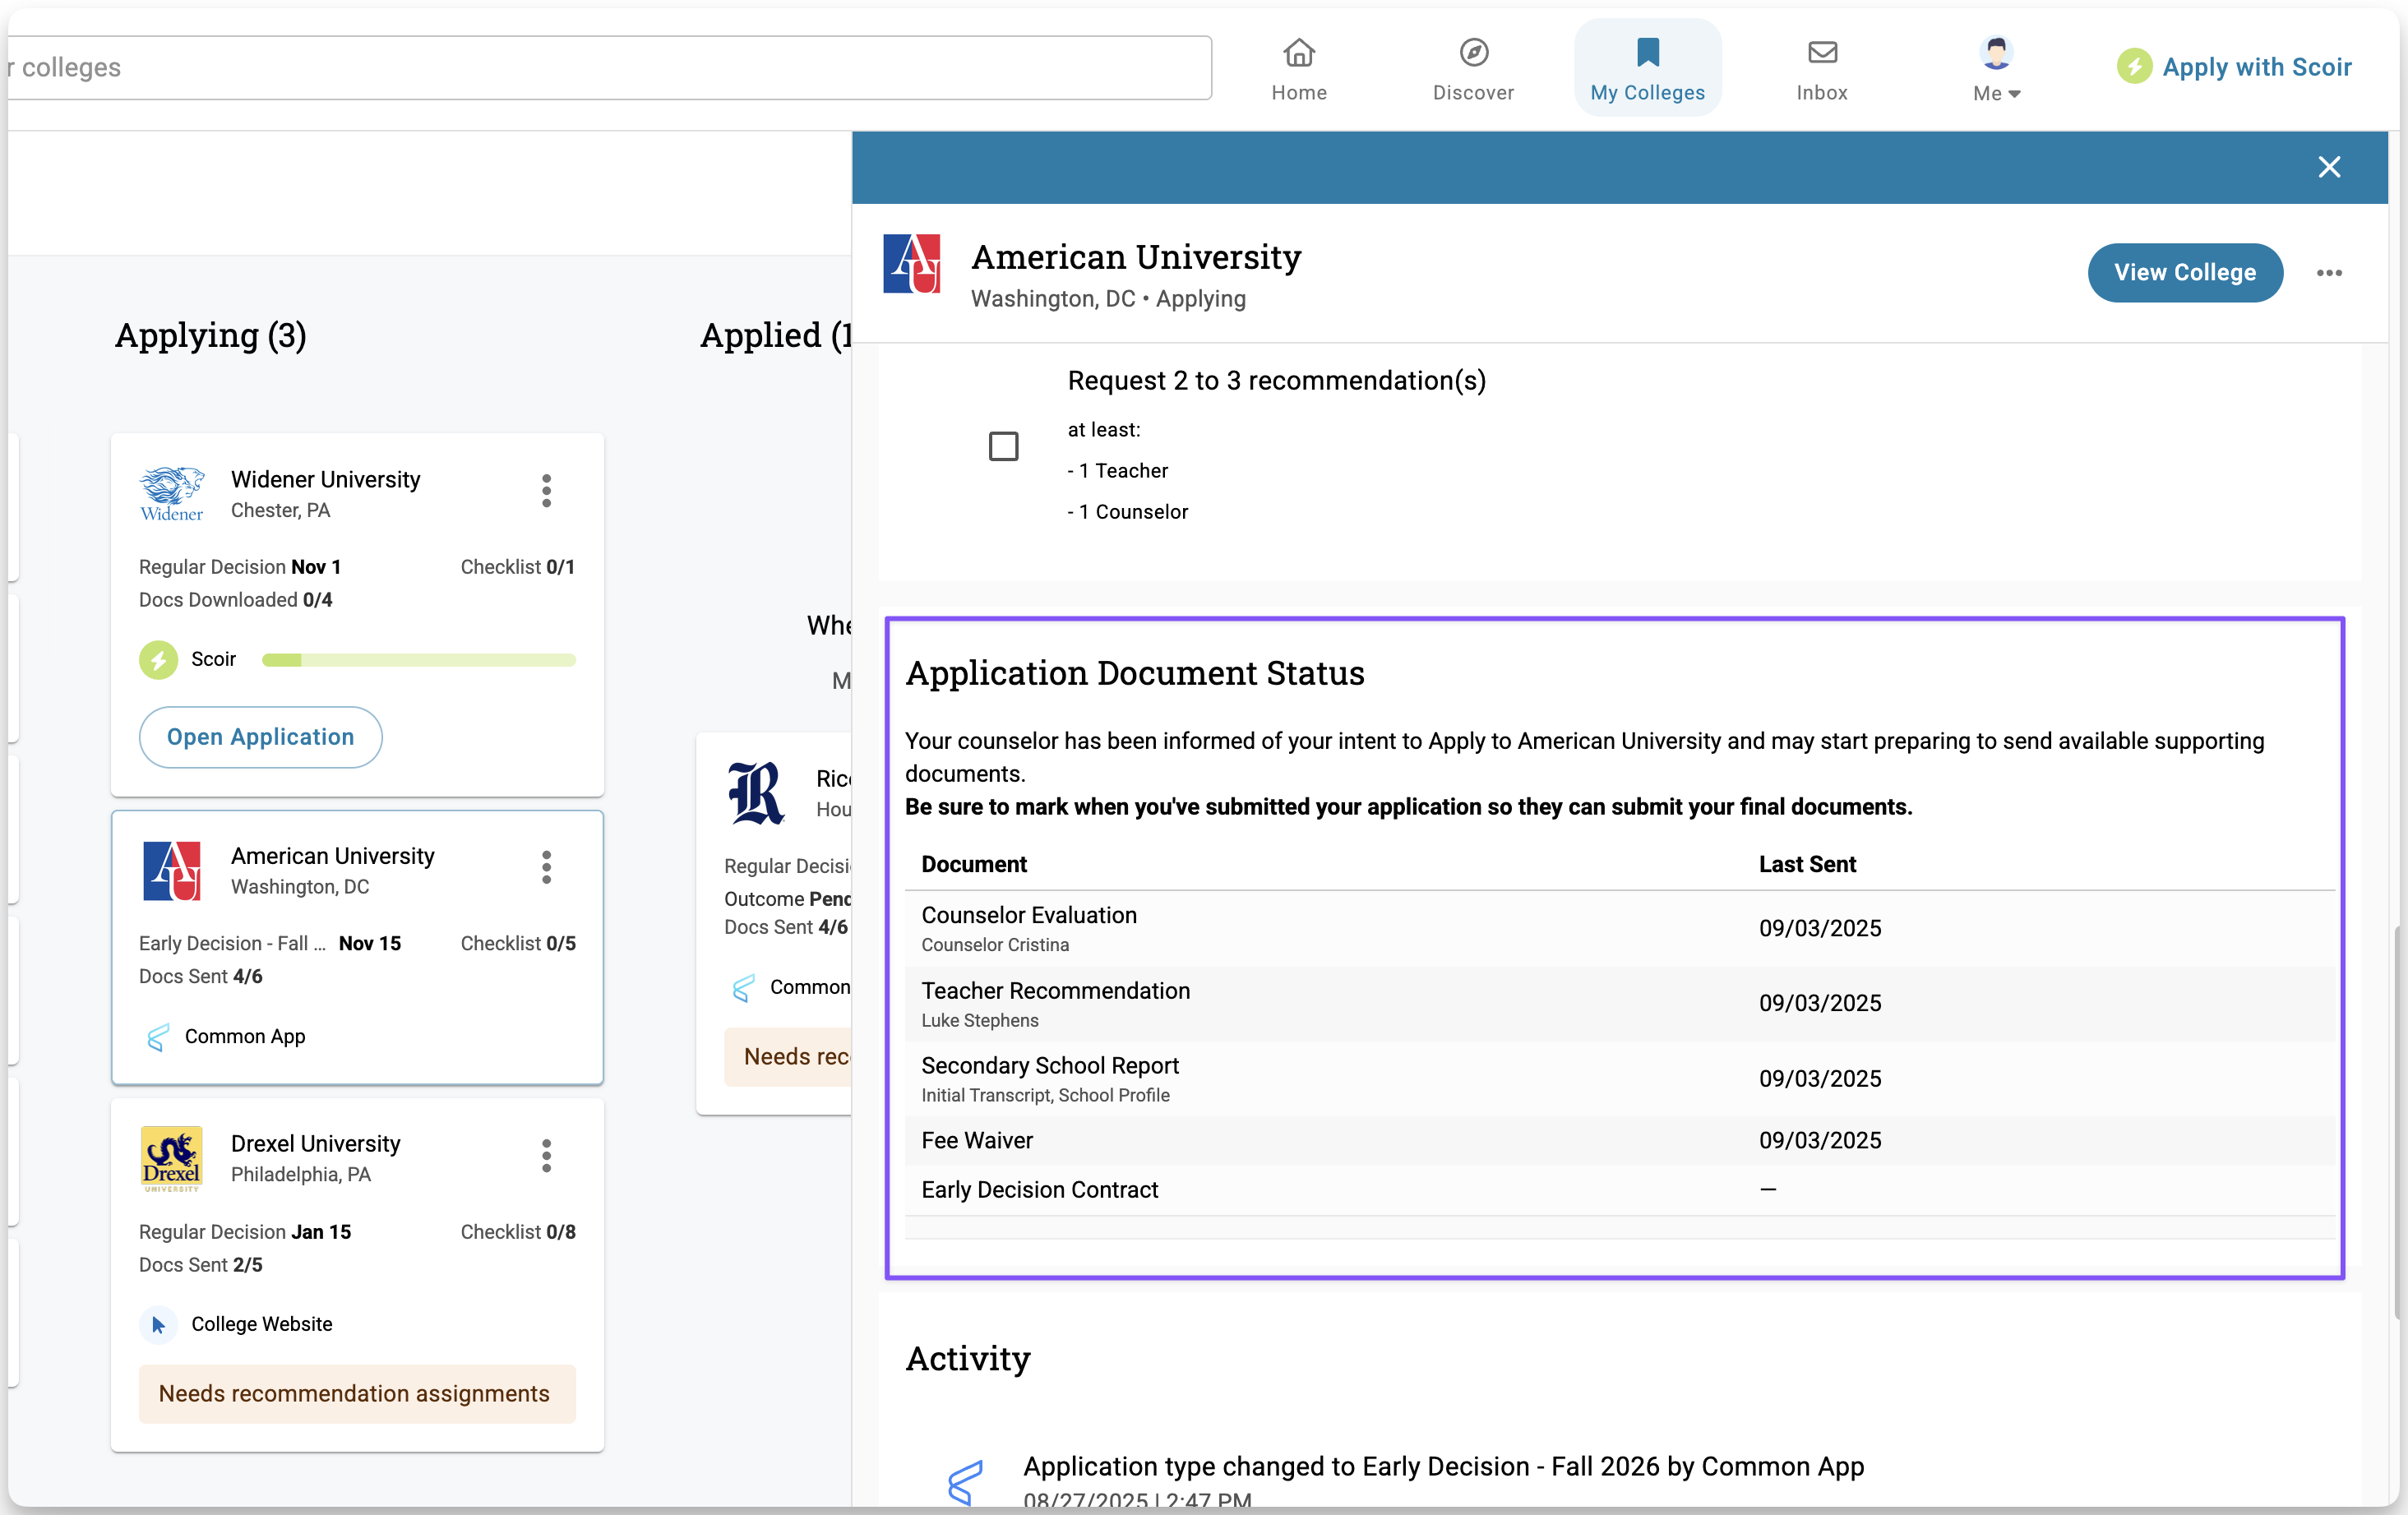Click the Rice University logo
The height and width of the screenshot is (1515, 2408).
tap(756, 793)
